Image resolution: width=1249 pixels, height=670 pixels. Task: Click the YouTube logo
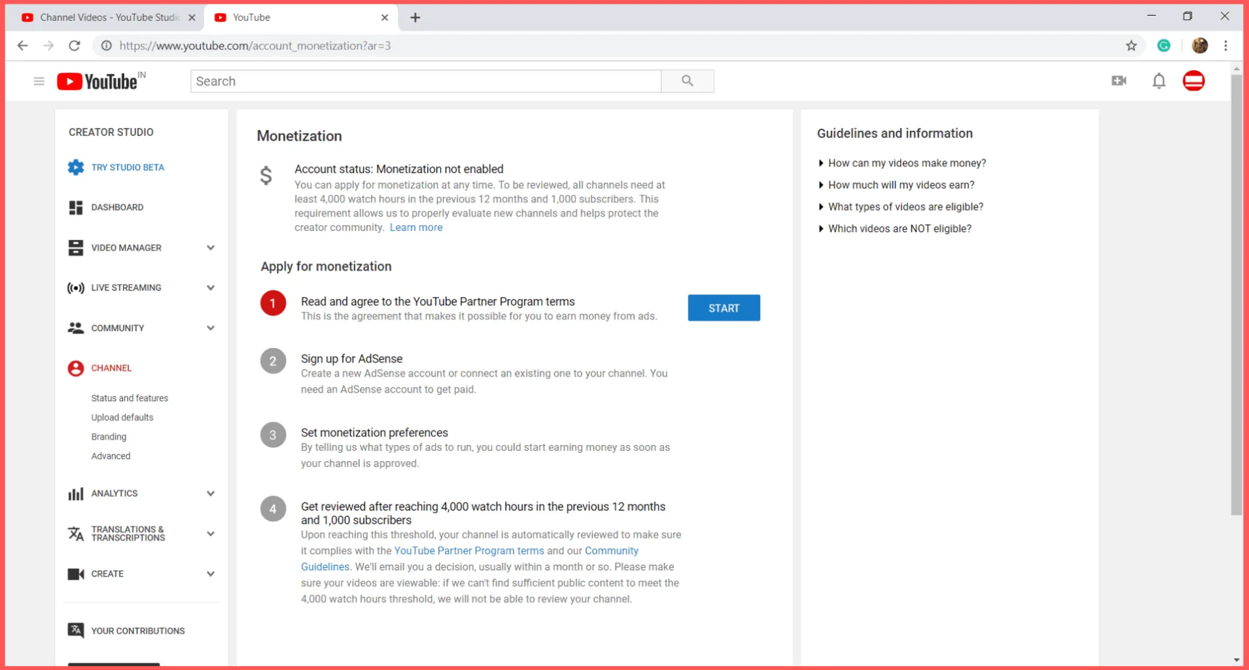click(98, 81)
